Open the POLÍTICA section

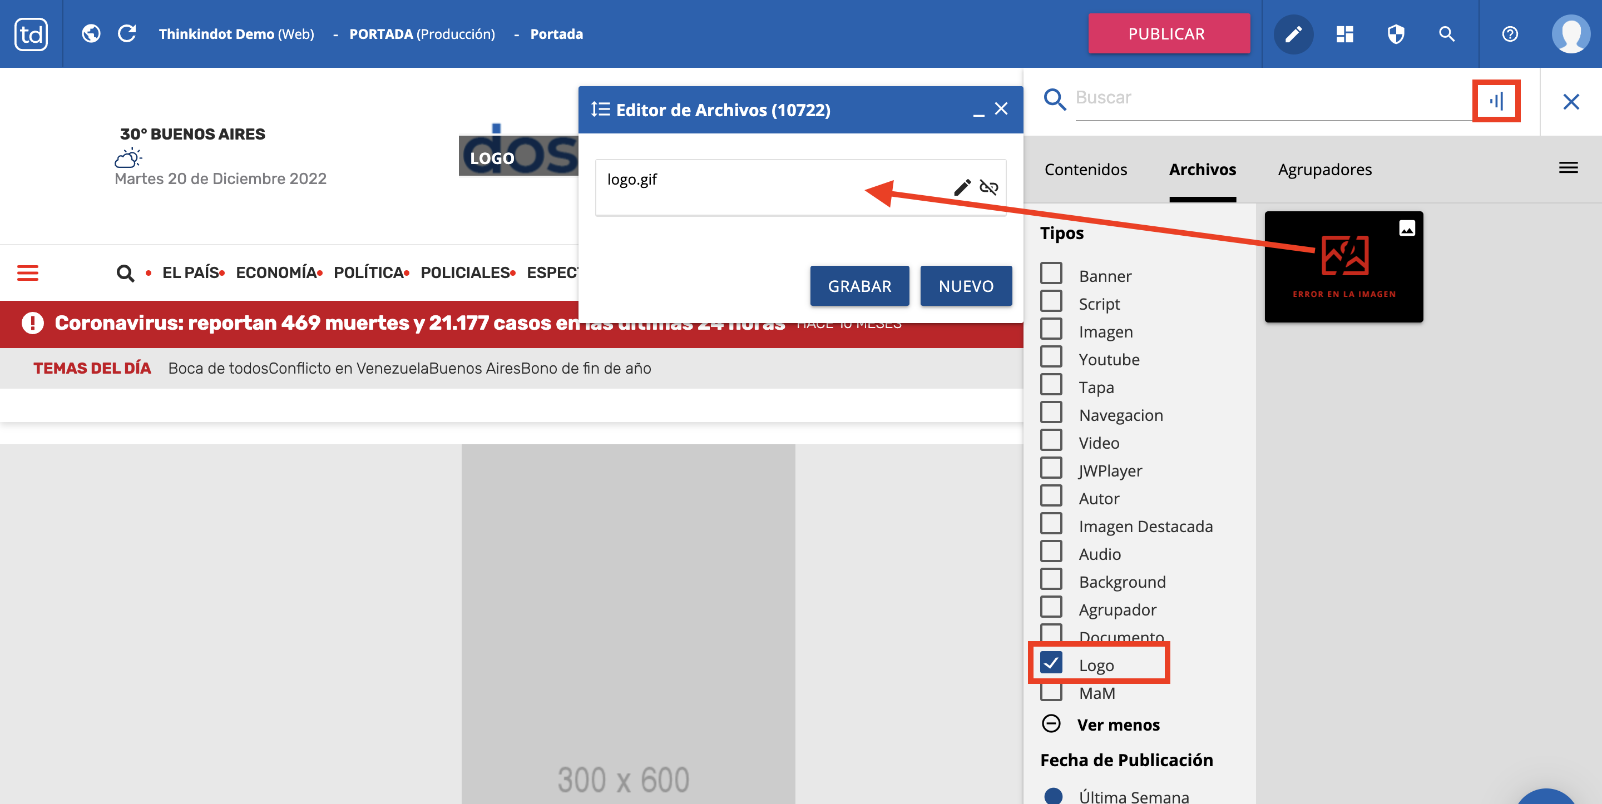pos(368,272)
